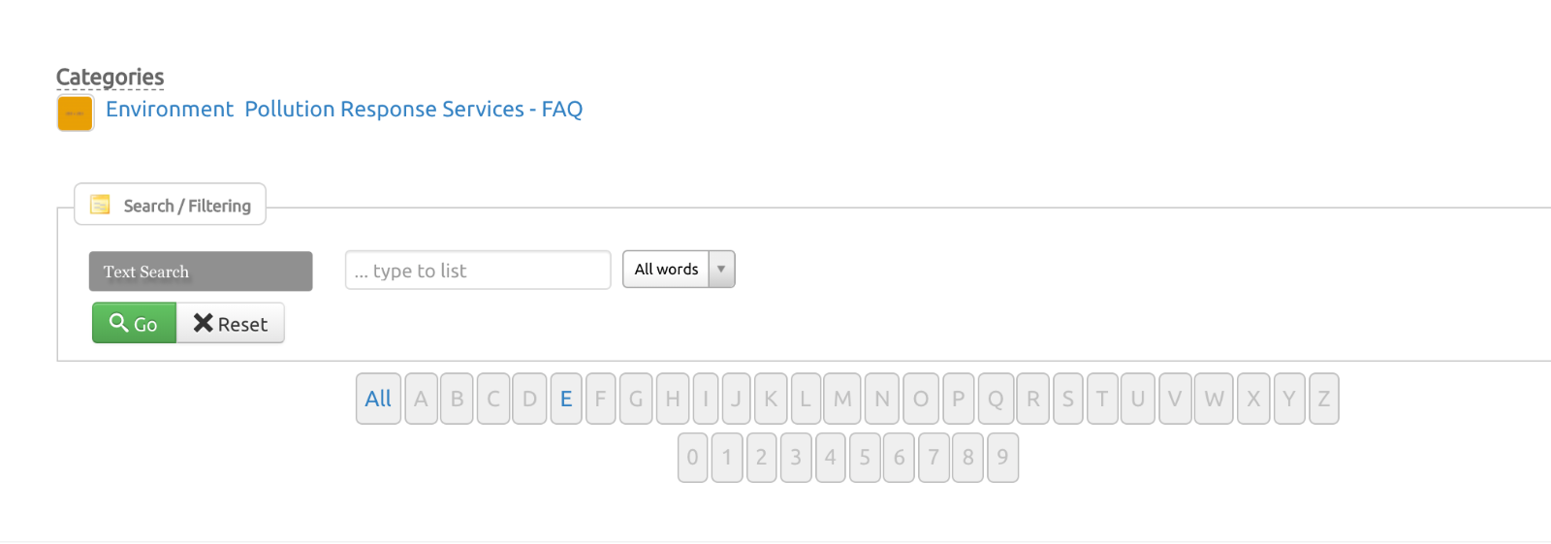
Task: Select the All alphabet filter
Action: coord(378,399)
